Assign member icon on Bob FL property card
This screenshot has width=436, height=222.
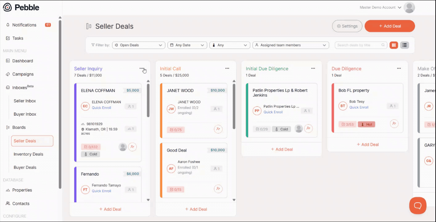click(394, 124)
